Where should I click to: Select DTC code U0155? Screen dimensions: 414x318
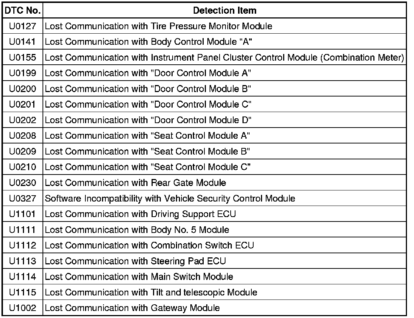(x=23, y=58)
